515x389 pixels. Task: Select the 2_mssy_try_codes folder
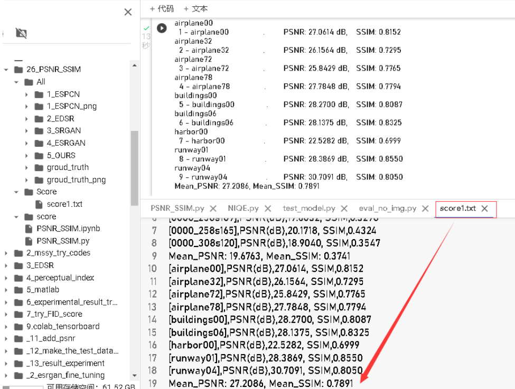pos(58,253)
